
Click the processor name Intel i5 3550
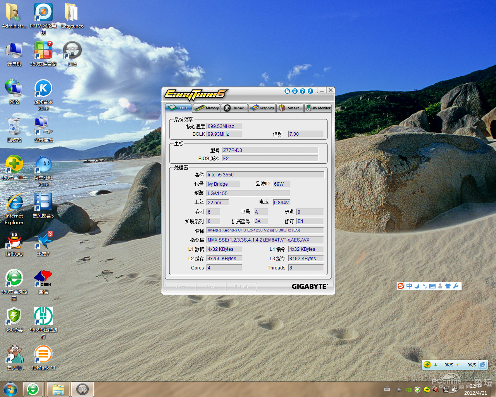coord(265,174)
